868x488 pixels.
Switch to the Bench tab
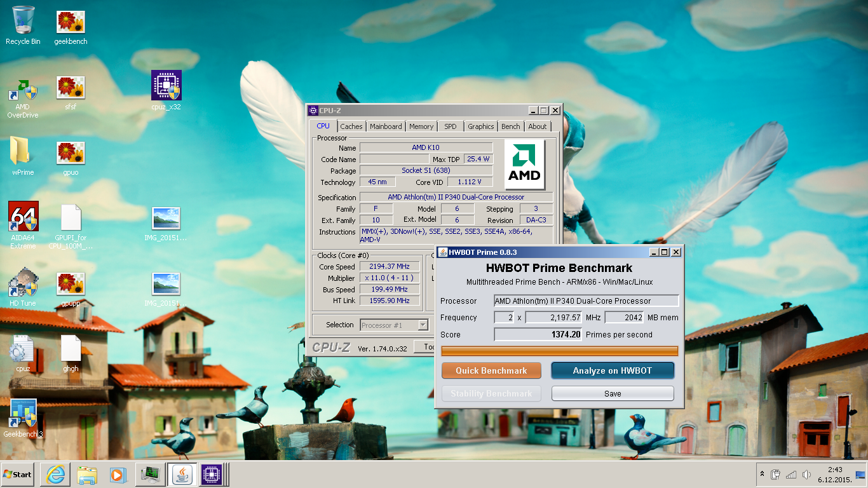tap(511, 126)
